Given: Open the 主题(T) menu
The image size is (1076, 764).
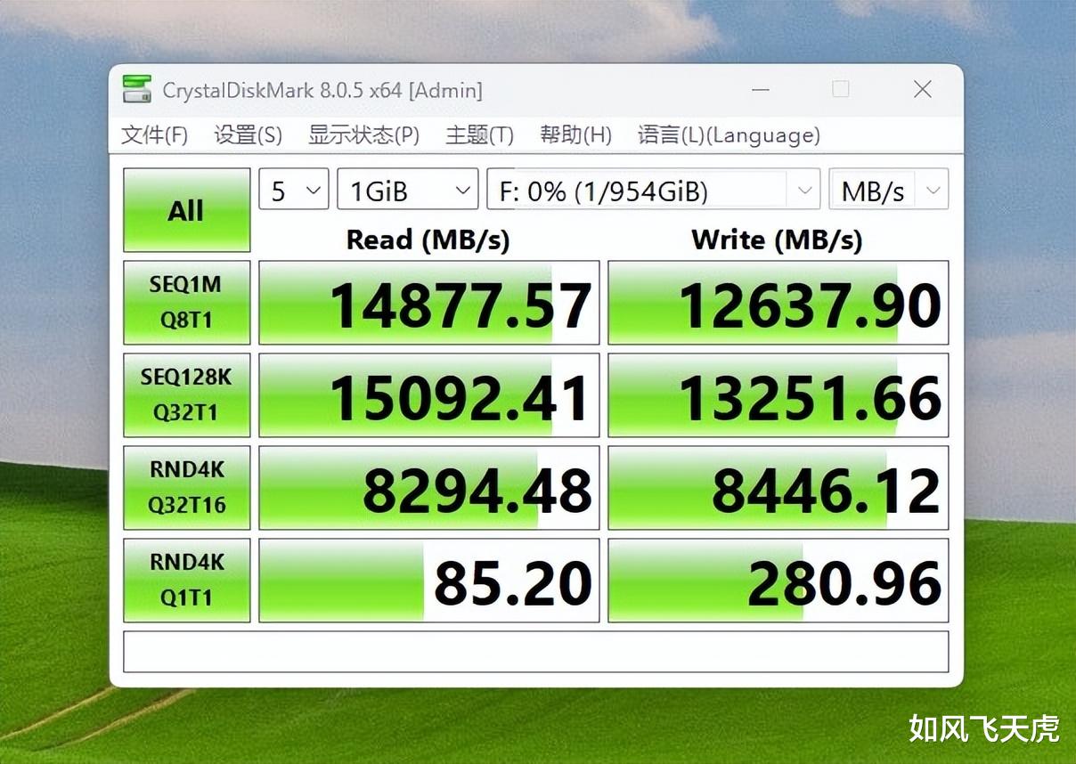Looking at the screenshot, I should click(479, 135).
